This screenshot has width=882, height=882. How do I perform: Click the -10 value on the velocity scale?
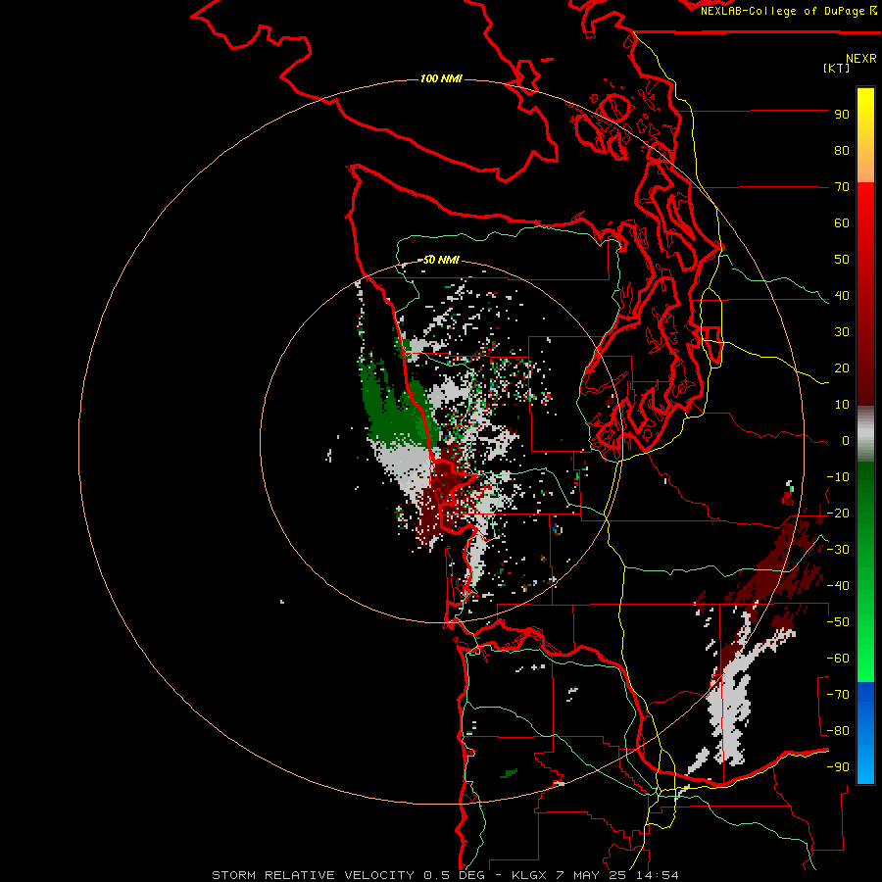(x=838, y=477)
